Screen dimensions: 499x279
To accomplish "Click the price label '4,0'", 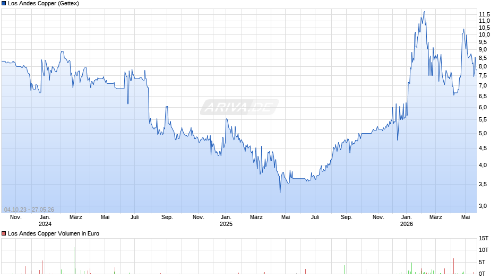I will pos(483,165).
